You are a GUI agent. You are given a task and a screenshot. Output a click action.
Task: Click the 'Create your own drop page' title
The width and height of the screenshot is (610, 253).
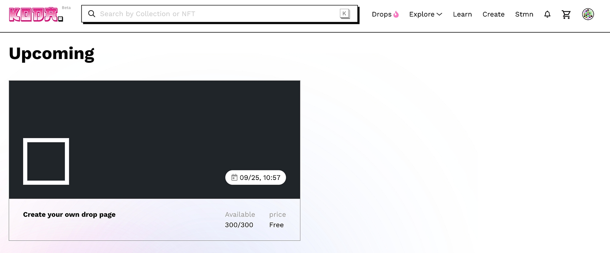(x=69, y=215)
